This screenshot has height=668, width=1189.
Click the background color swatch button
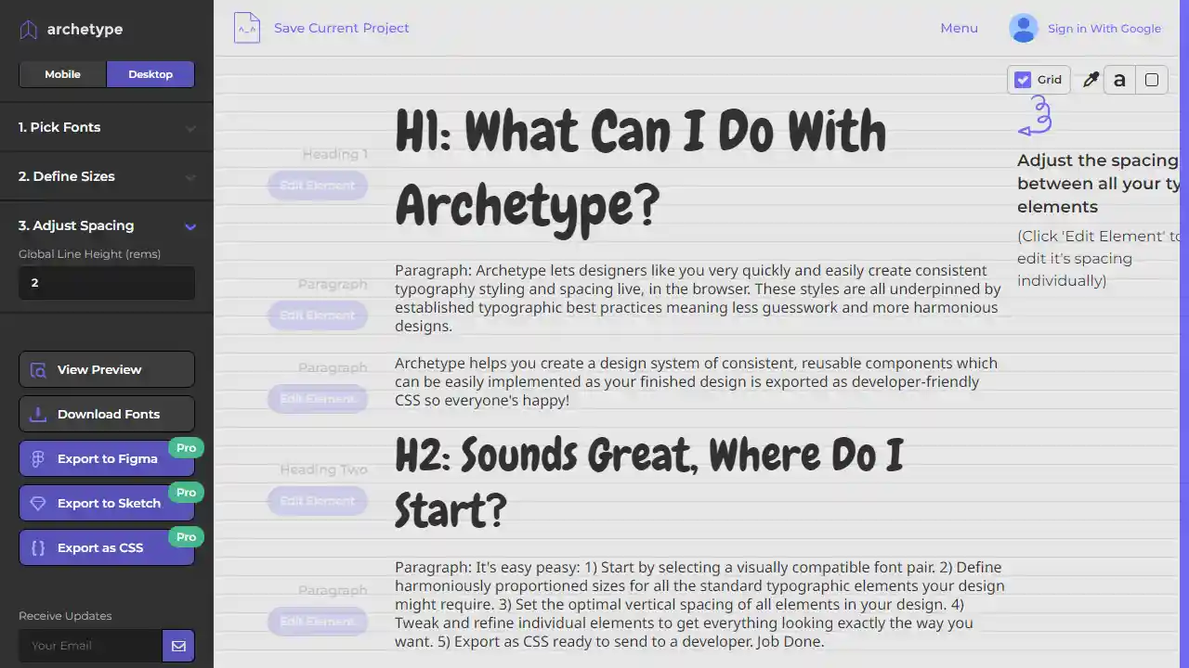1151,80
